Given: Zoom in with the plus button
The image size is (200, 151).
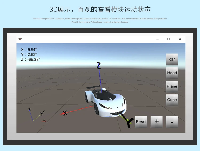Looking at the screenshot, I should [157, 122].
